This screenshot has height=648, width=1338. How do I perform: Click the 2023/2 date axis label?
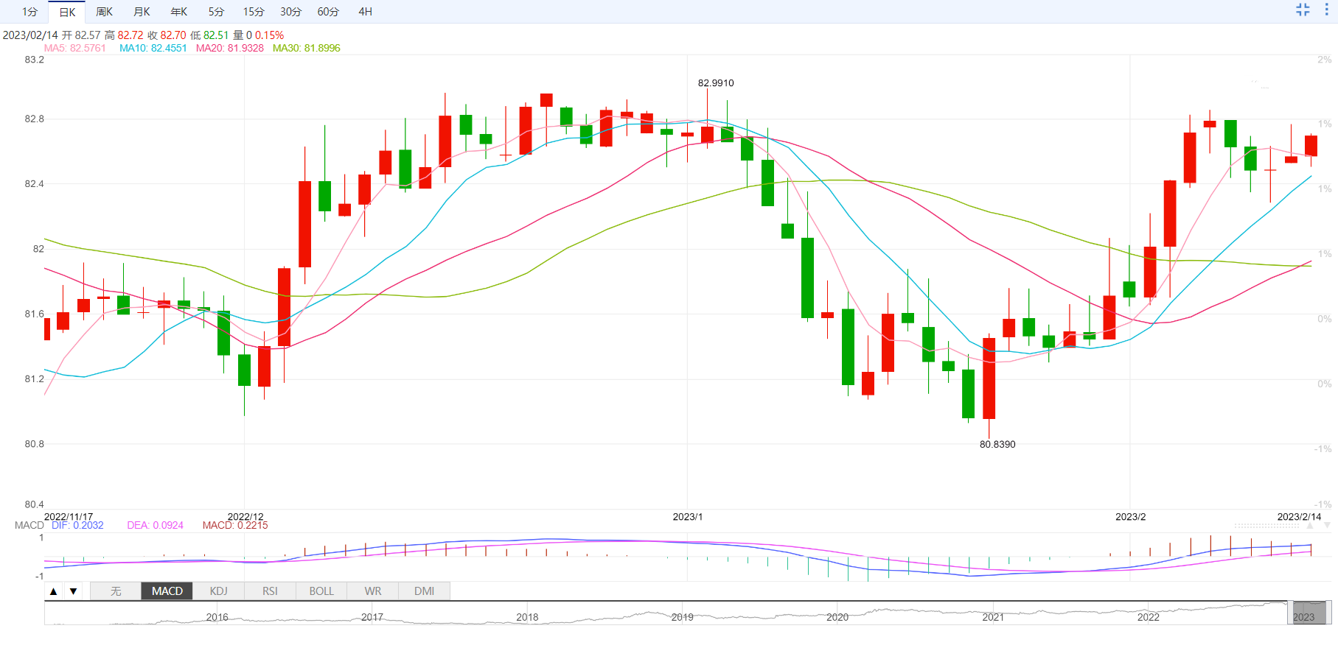pyautogui.click(x=1131, y=517)
